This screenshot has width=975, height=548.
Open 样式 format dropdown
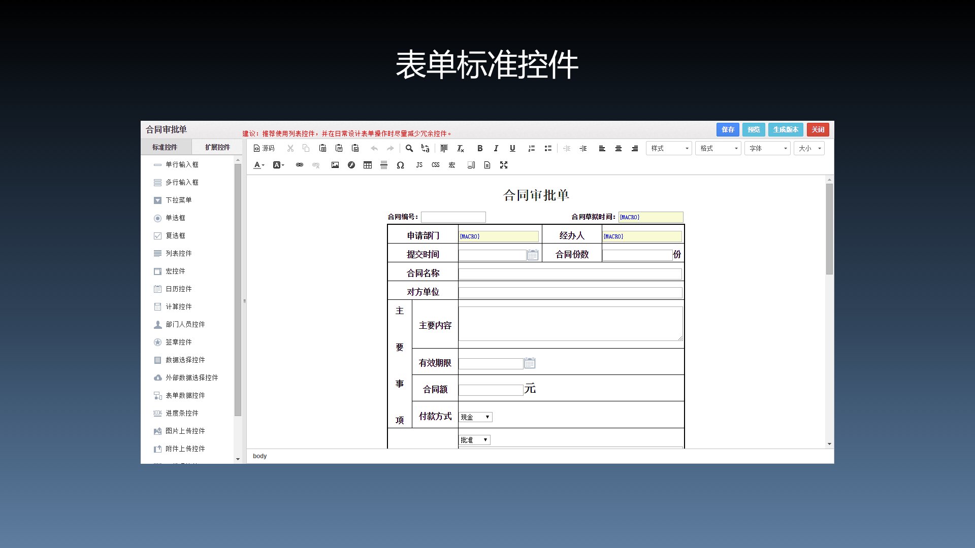pyautogui.click(x=669, y=148)
